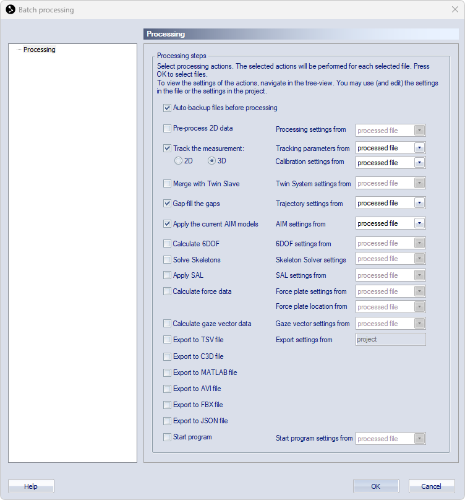Enable Calculate 6DOF checkbox
This screenshot has height=500, width=465.
[167, 244]
